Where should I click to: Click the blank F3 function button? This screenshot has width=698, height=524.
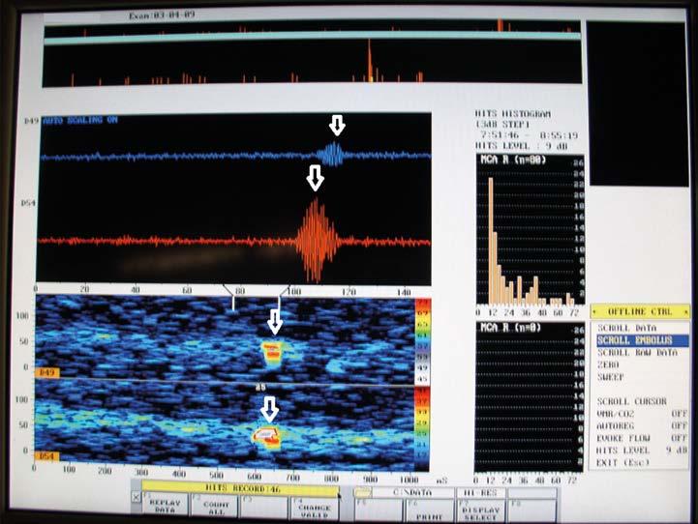point(264,508)
